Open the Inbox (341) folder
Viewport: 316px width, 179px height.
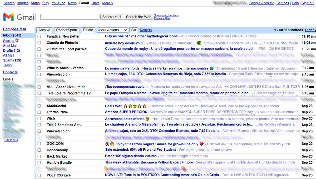12,35
